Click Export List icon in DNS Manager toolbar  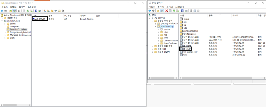[178, 11]
